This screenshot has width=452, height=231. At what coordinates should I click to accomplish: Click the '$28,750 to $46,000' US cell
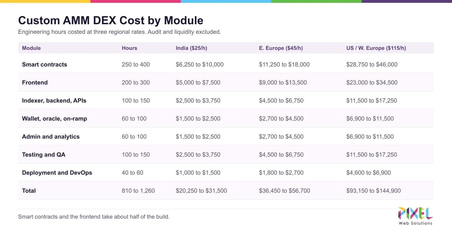[372, 65]
